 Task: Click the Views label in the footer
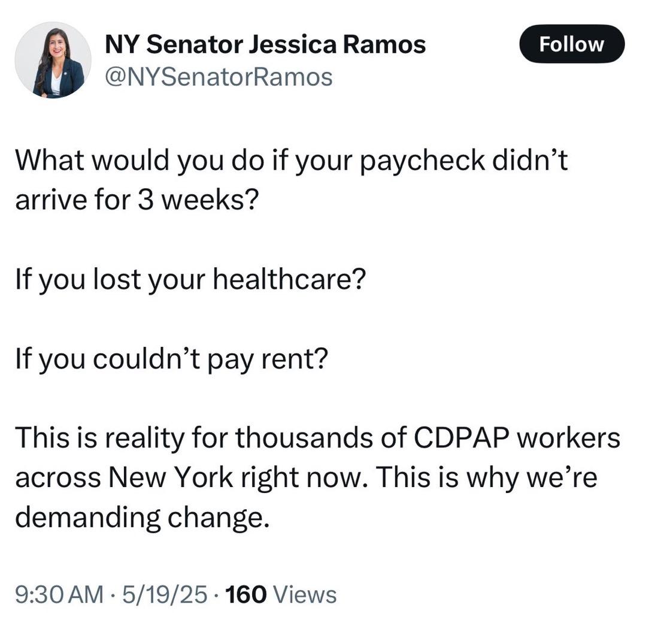coord(304,594)
